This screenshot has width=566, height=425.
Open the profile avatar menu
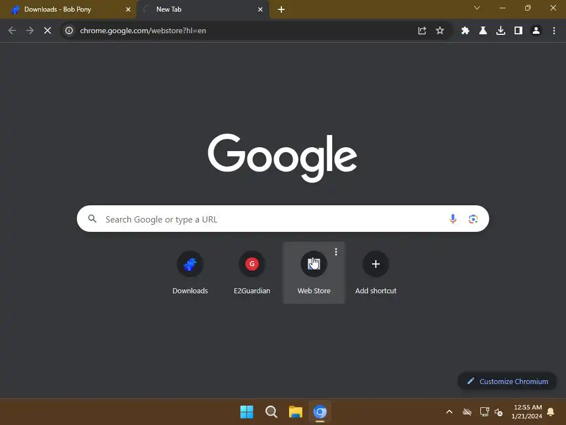click(x=536, y=31)
